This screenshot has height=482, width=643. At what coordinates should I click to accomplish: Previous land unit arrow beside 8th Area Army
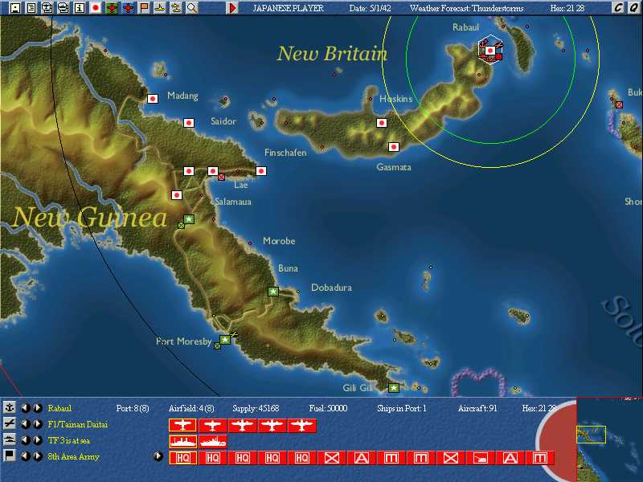pyautogui.click(x=26, y=455)
